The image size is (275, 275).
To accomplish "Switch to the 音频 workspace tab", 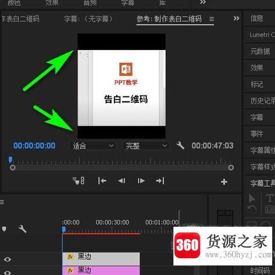I will 90,3.
